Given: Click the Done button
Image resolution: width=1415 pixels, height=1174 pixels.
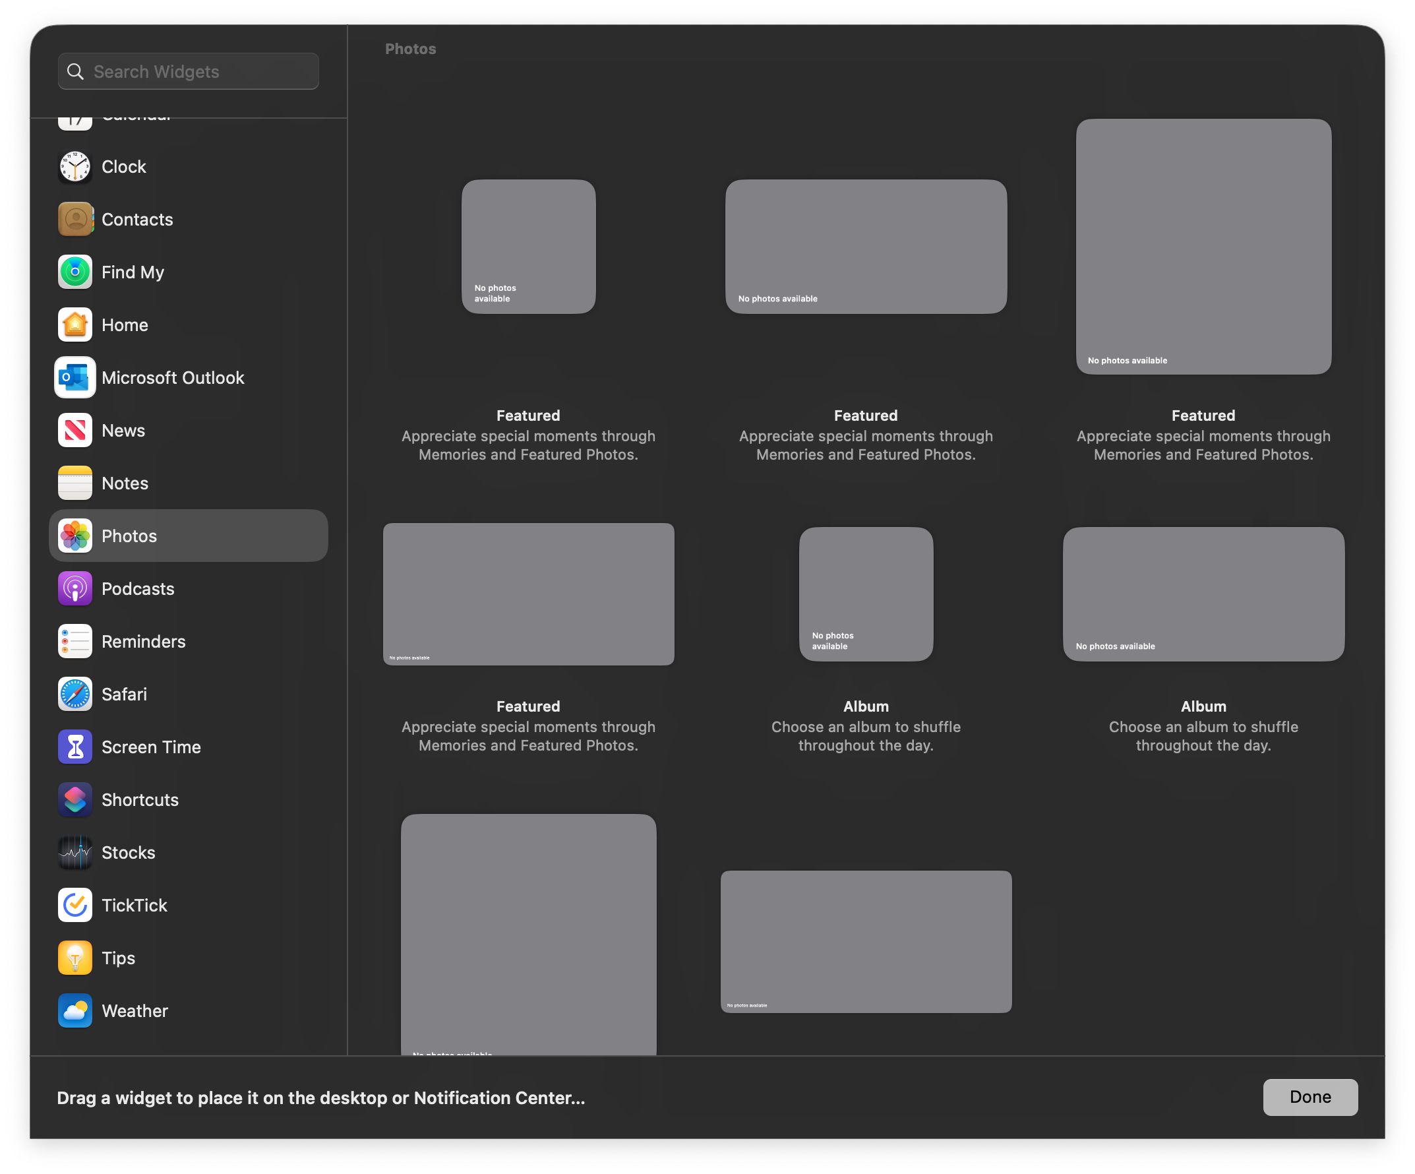Looking at the screenshot, I should (x=1310, y=1097).
